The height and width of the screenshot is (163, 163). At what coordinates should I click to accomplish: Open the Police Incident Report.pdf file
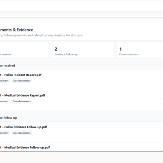click(21, 75)
